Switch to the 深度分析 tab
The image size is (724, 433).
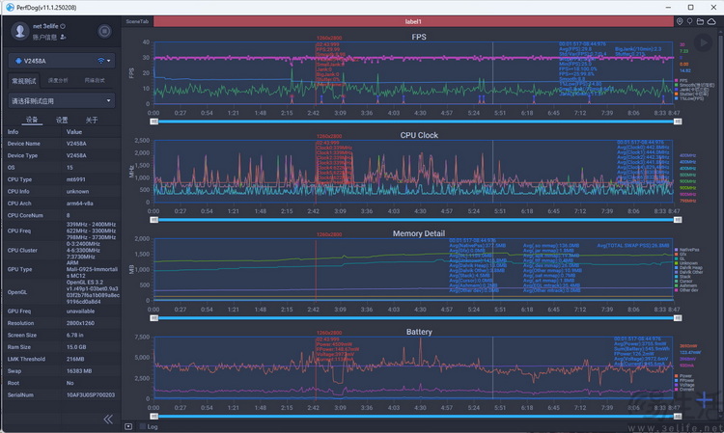[x=58, y=80]
